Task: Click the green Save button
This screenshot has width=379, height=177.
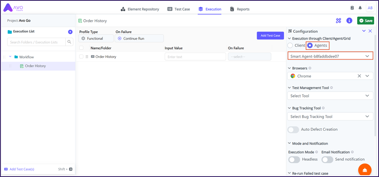Action: (x=365, y=21)
